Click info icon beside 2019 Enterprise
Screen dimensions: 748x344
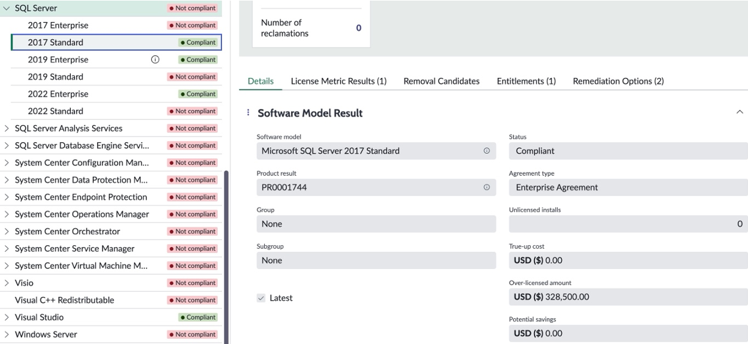[x=155, y=60]
